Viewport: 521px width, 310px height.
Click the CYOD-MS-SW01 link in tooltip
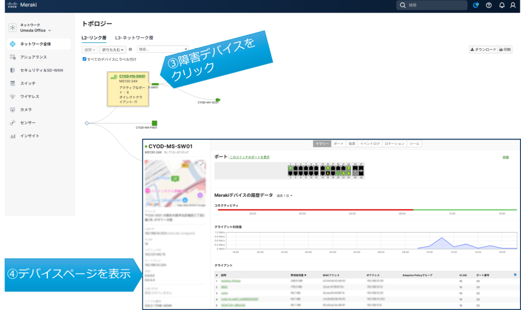(132, 76)
